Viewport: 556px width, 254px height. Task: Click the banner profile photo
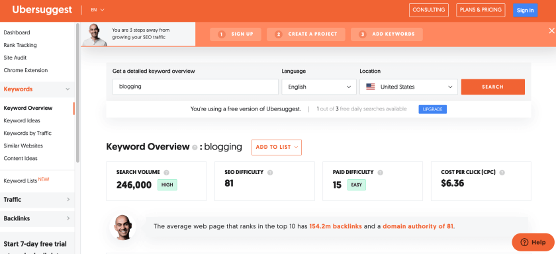pos(94,34)
